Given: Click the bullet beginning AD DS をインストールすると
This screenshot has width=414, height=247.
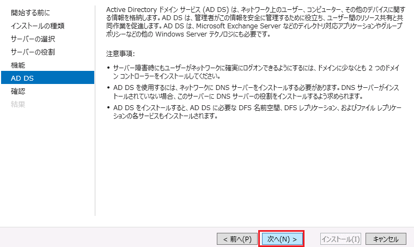Looking at the screenshot, I should pyautogui.click(x=257, y=112).
